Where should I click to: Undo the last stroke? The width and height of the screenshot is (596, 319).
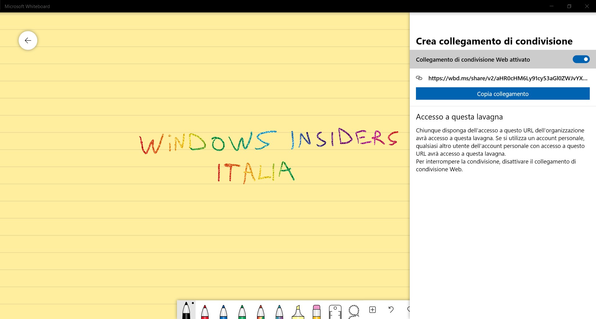391,309
